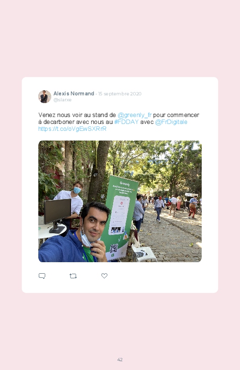This screenshot has height=370, width=240.
Task: Click the computer monitor in the photo
Action: 57,215
